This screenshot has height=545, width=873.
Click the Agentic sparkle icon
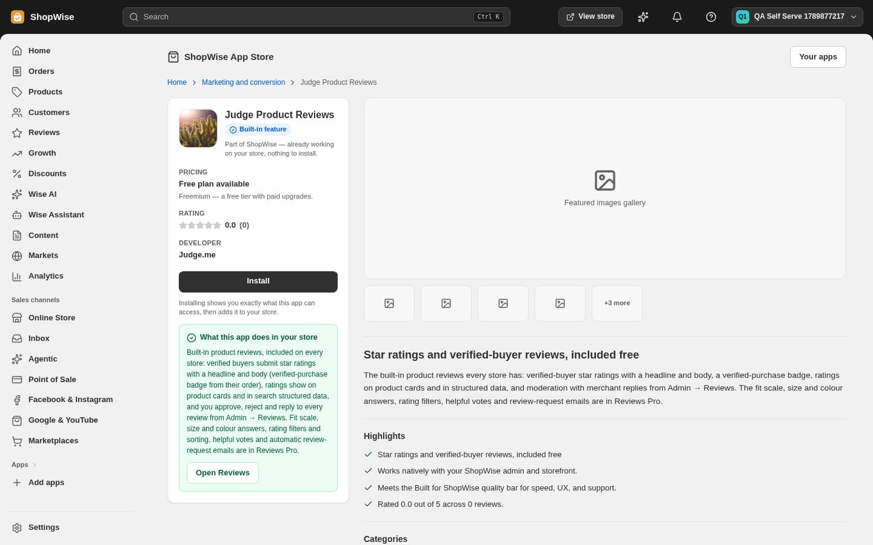tap(17, 359)
